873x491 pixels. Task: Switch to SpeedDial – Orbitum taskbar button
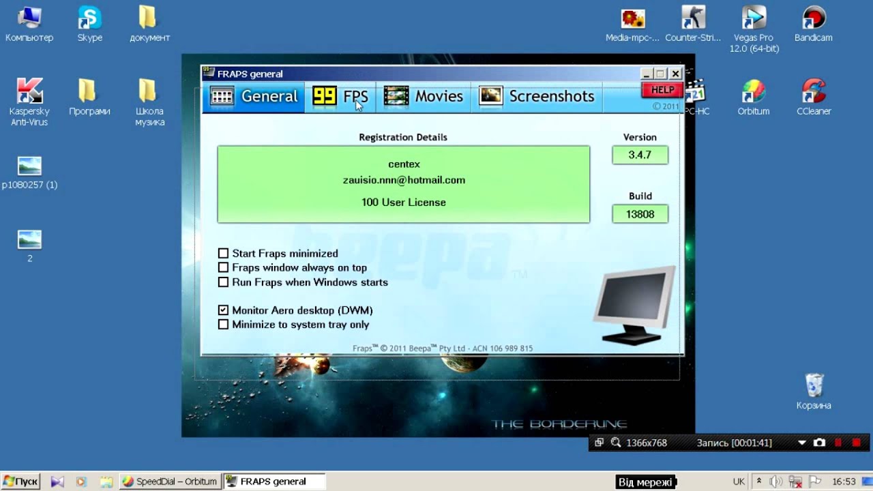170,481
